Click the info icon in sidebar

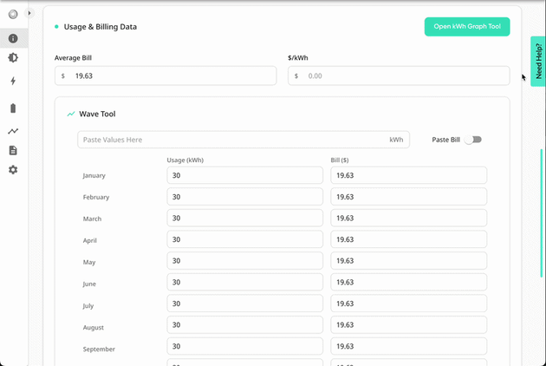13,38
